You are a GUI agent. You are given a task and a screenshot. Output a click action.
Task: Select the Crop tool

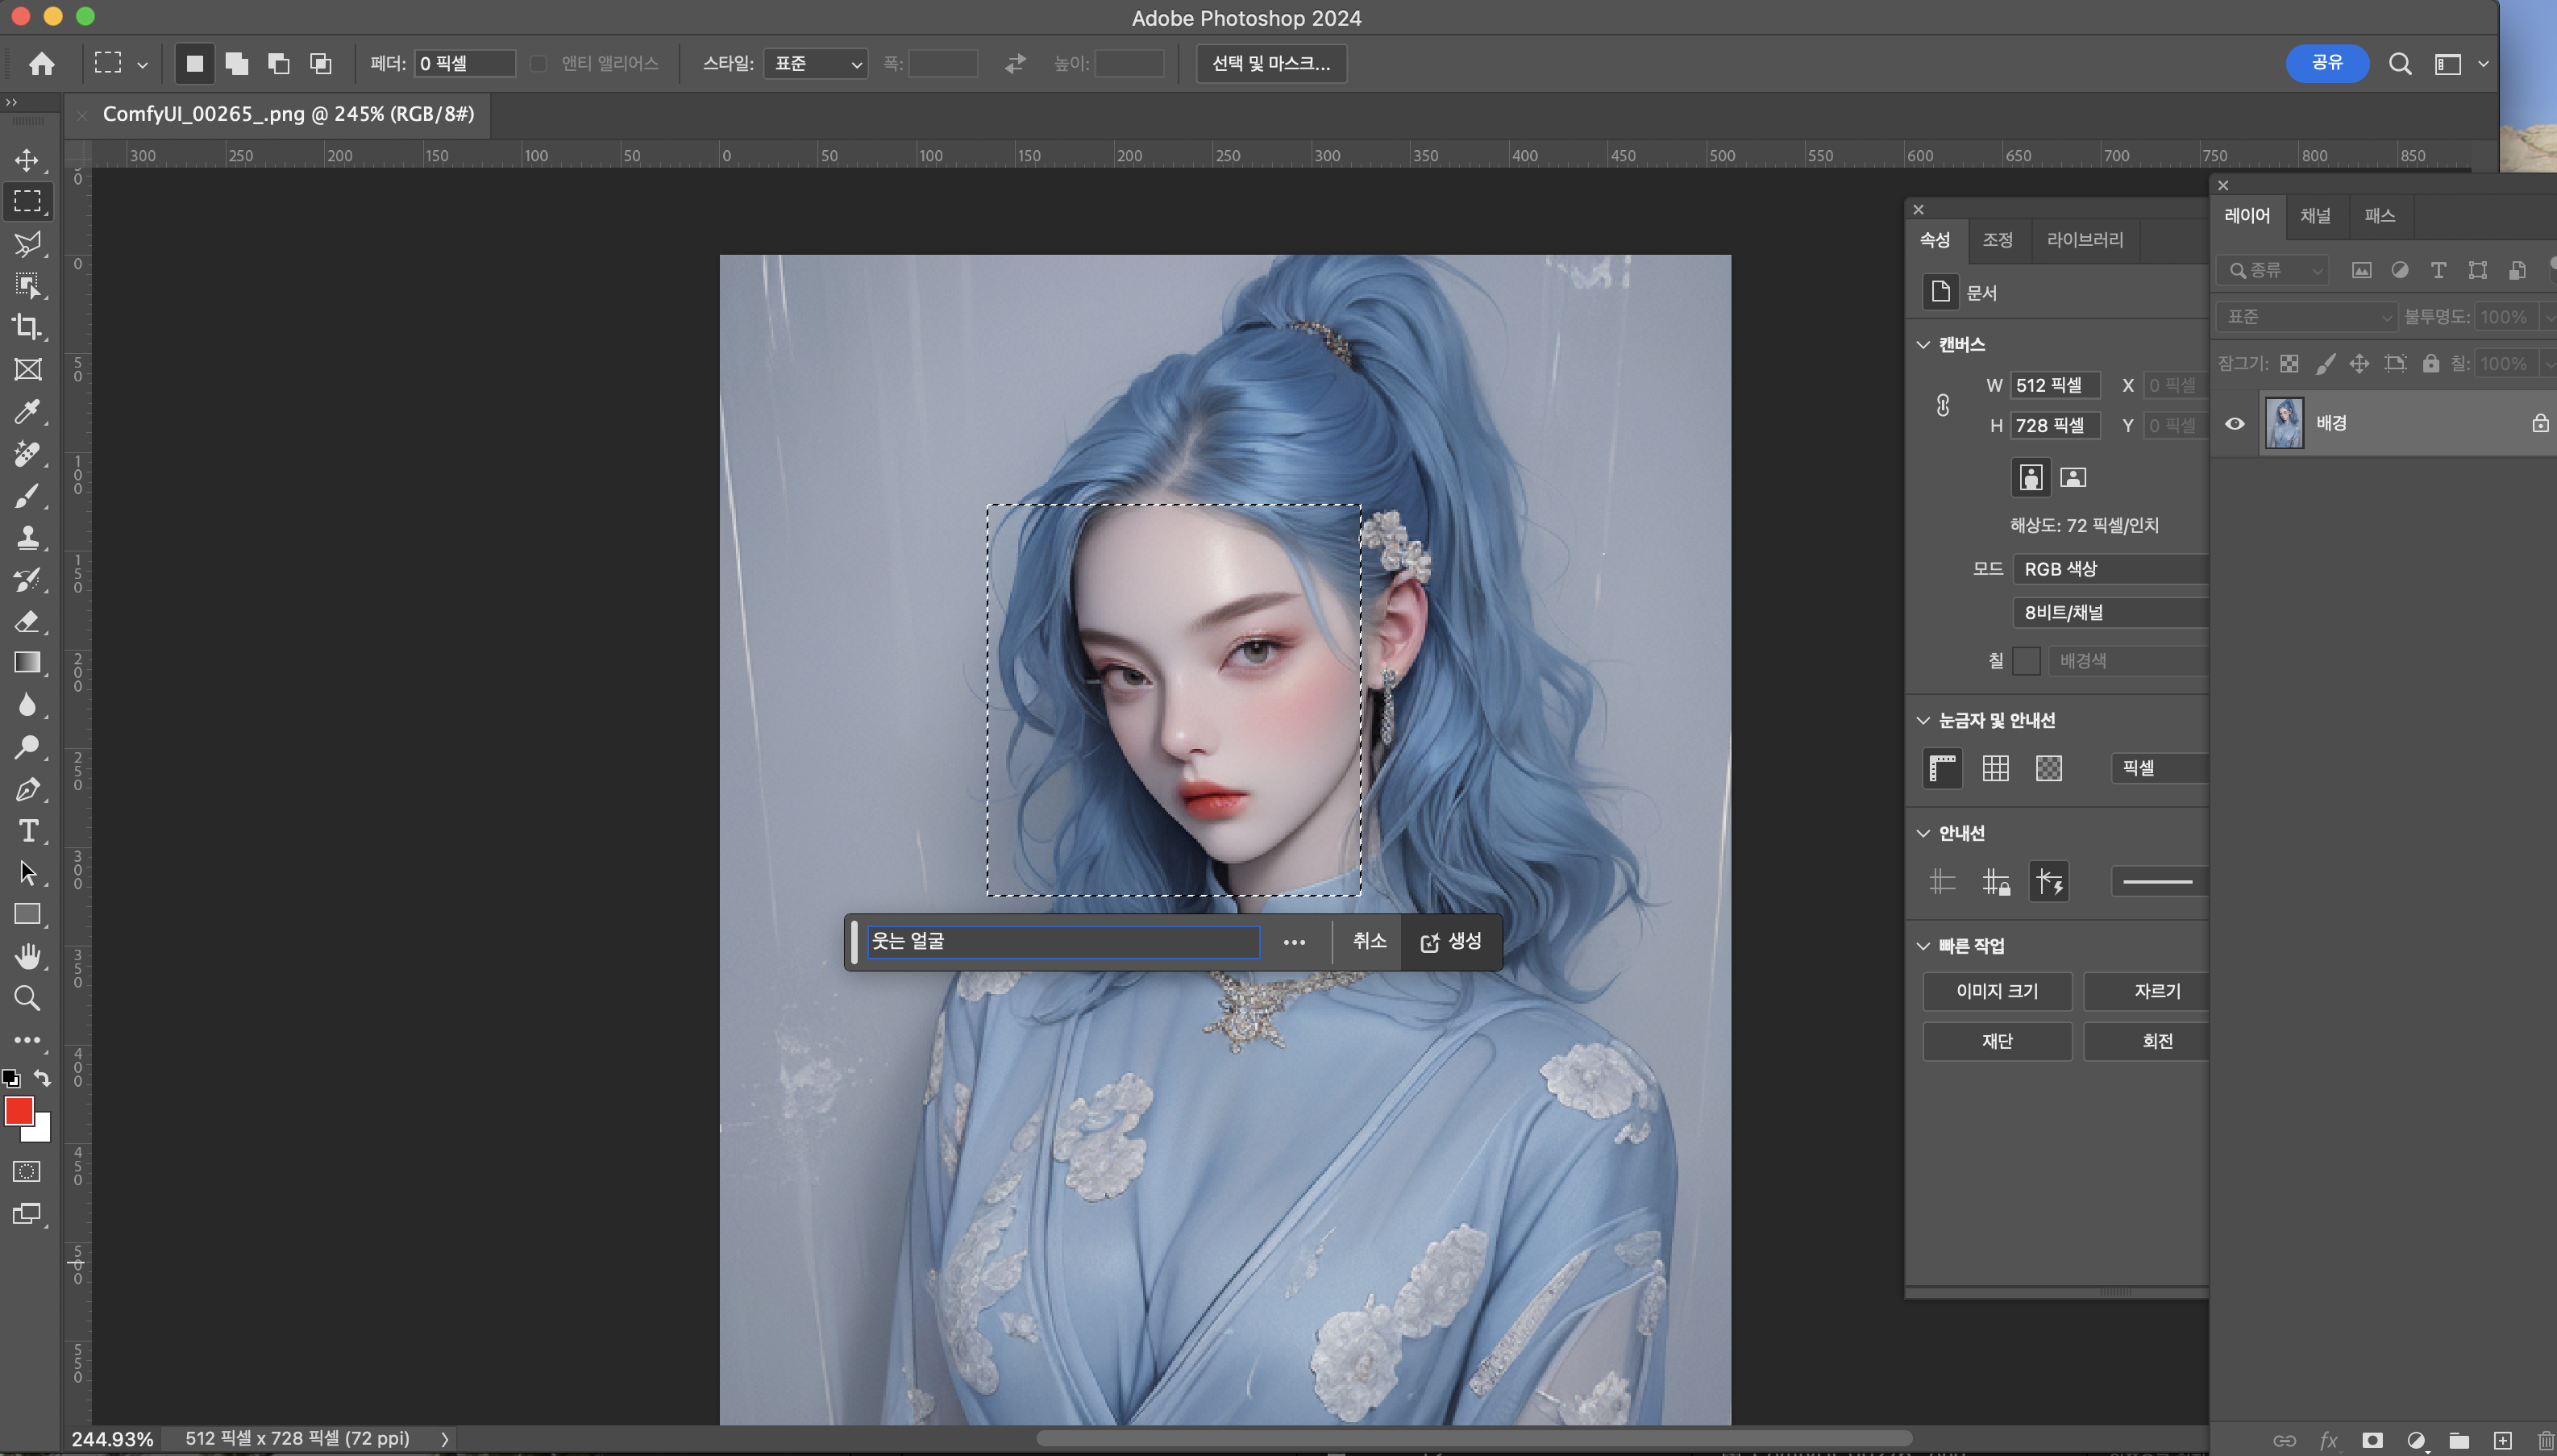[x=27, y=327]
